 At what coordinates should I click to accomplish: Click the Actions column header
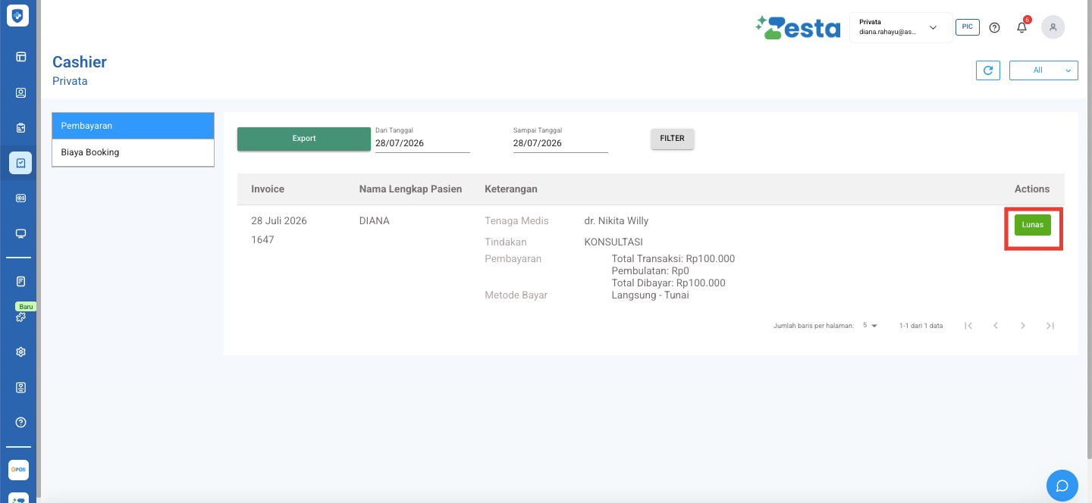coord(1032,189)
